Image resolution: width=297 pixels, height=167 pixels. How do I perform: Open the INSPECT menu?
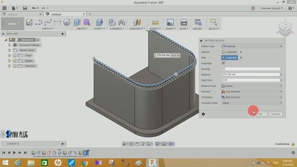[x=155, y=29]
